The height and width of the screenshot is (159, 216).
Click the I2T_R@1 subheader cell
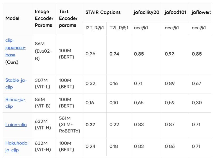tap(91, 28)
